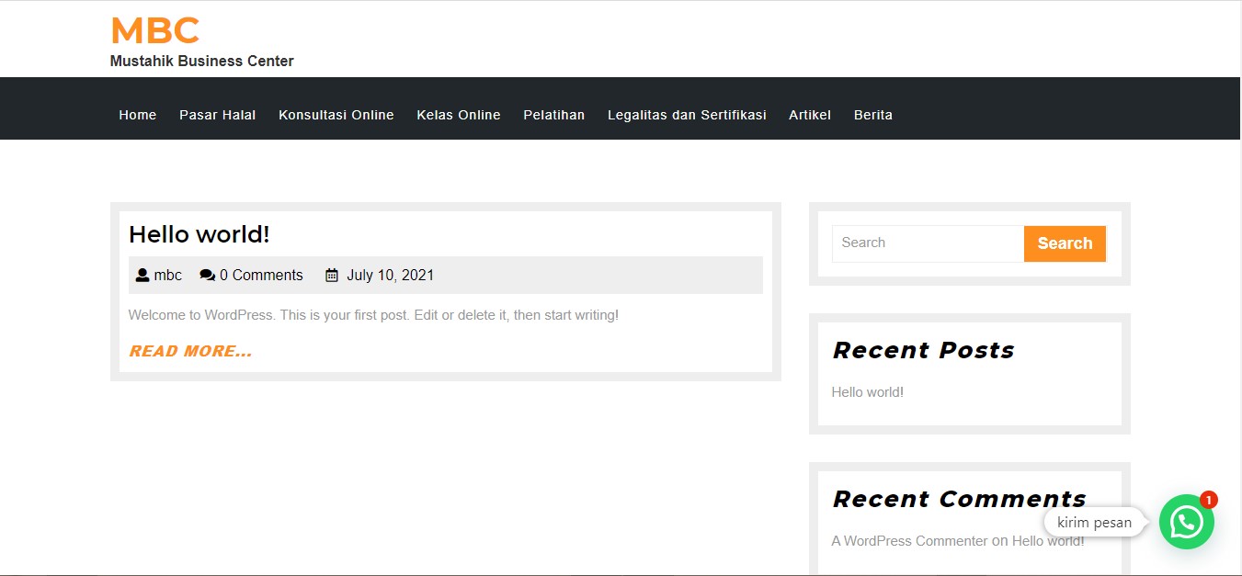Click the MBC site logo

click(154, 31)
